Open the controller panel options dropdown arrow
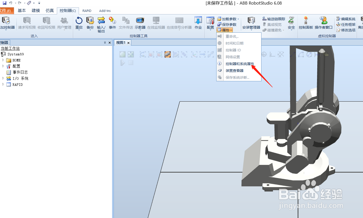 tap(105, 43)
